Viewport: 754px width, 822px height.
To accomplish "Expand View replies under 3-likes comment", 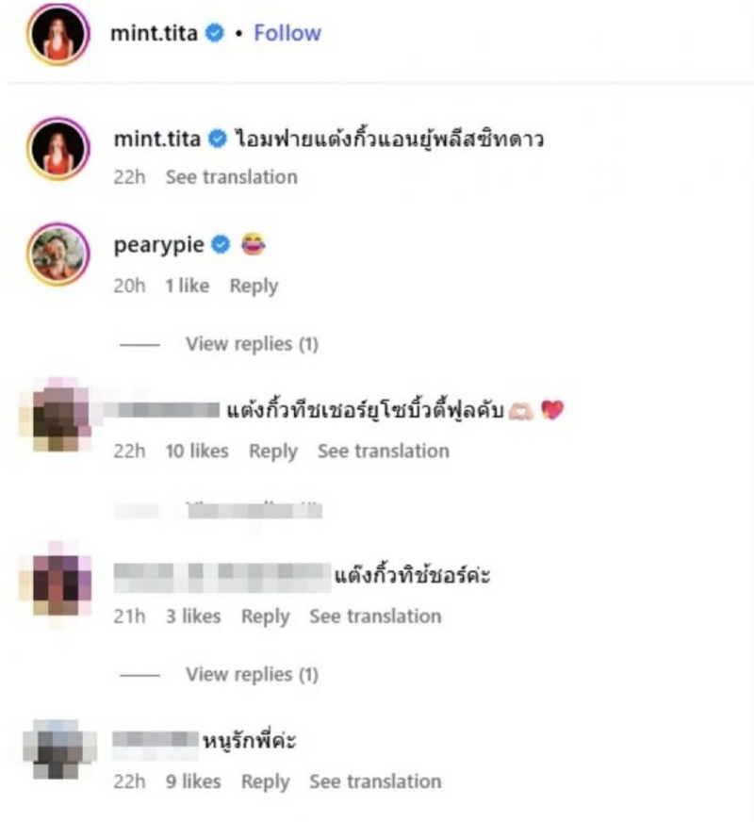I will (252, 674).
